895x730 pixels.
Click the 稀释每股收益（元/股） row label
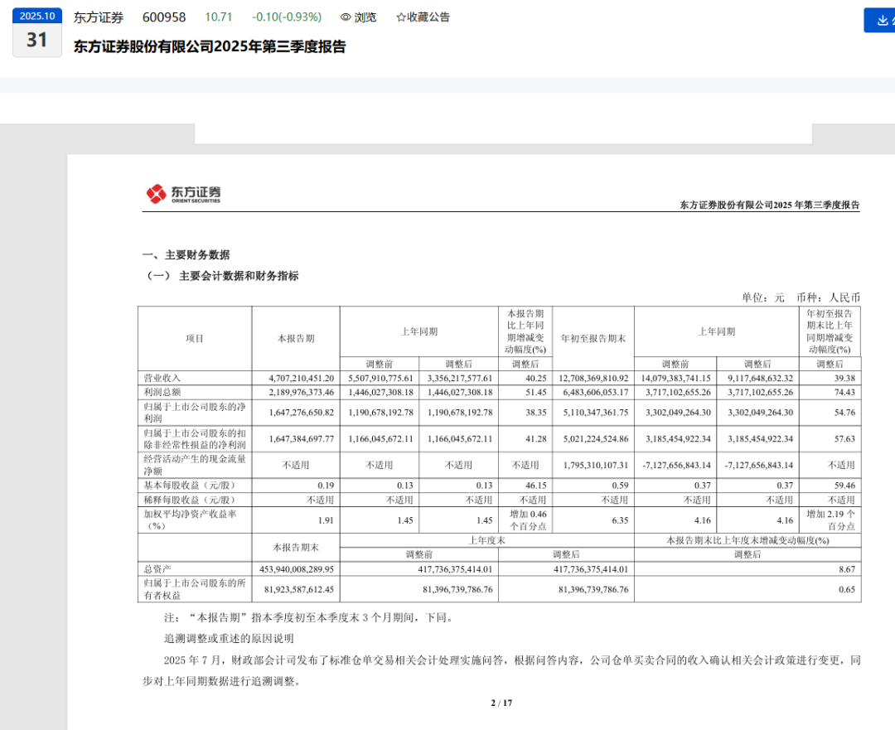point(190,500)
